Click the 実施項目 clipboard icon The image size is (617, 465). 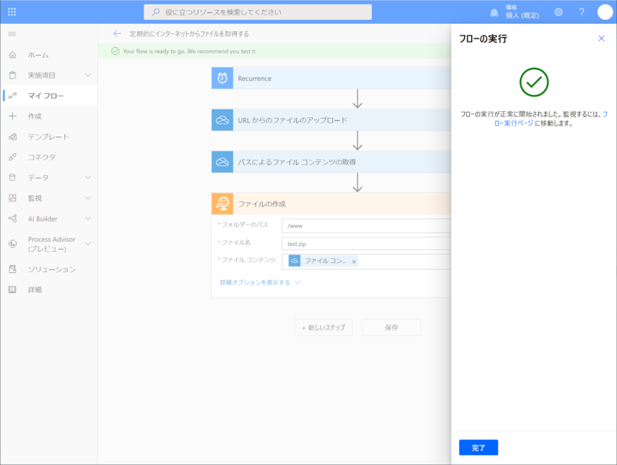point(12,75)
